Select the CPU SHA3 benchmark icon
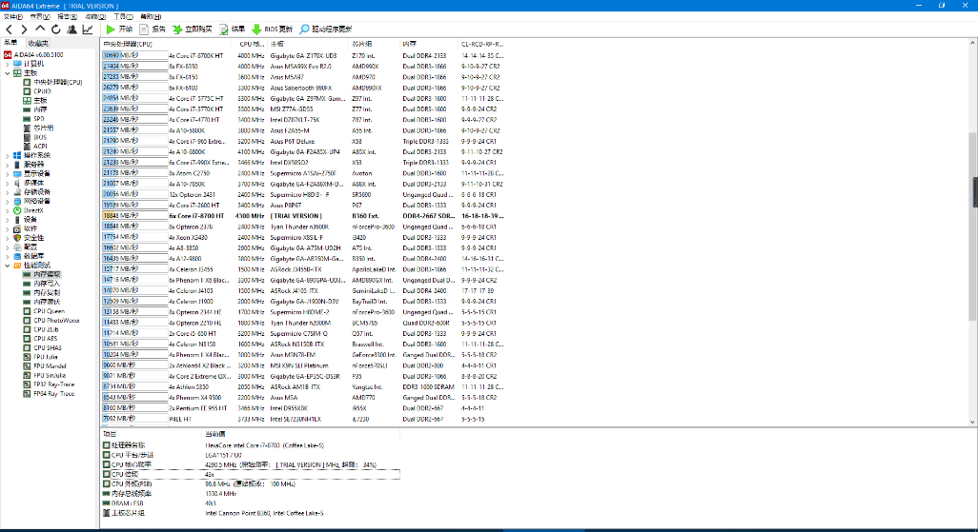This screenshot has height=532, width=978. click(x=27, y=347)
